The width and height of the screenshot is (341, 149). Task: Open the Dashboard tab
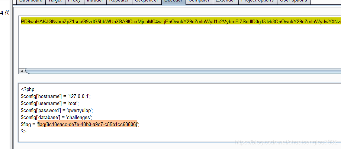[x=30, y=1]
